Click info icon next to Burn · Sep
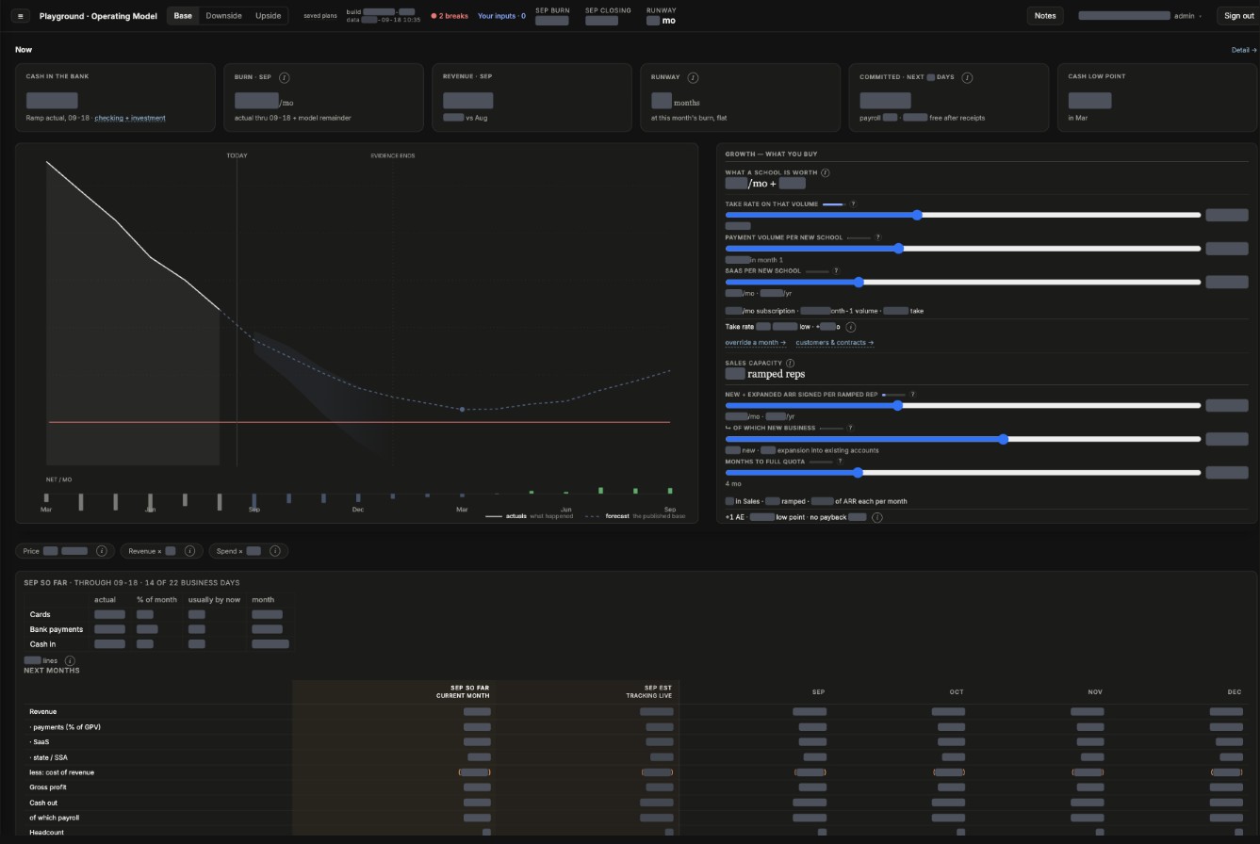The image size is (1260, 844). (x=285, y=77)
